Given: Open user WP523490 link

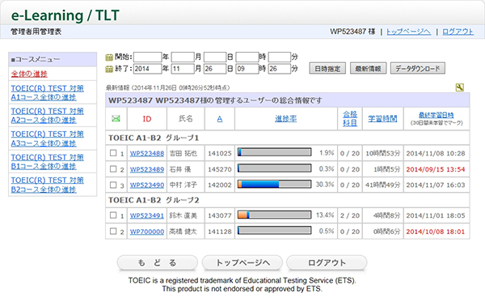Looking at the screenshot, I should pyautogui.click(x=147, y=185).
